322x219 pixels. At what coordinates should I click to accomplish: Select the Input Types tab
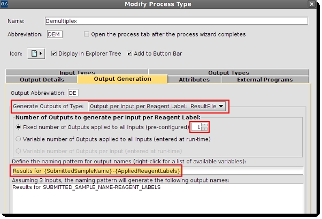(x=77, y=72)
